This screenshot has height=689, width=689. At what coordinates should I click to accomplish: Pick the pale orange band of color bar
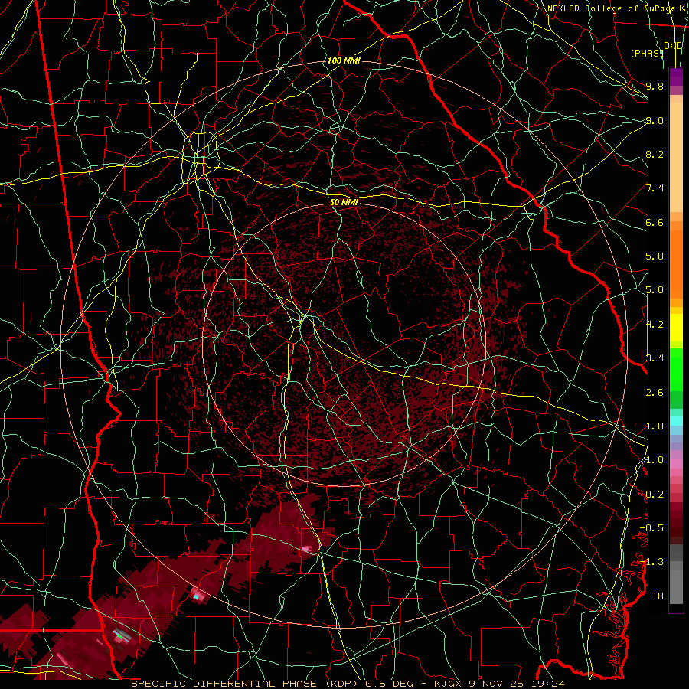click(676, 157)
